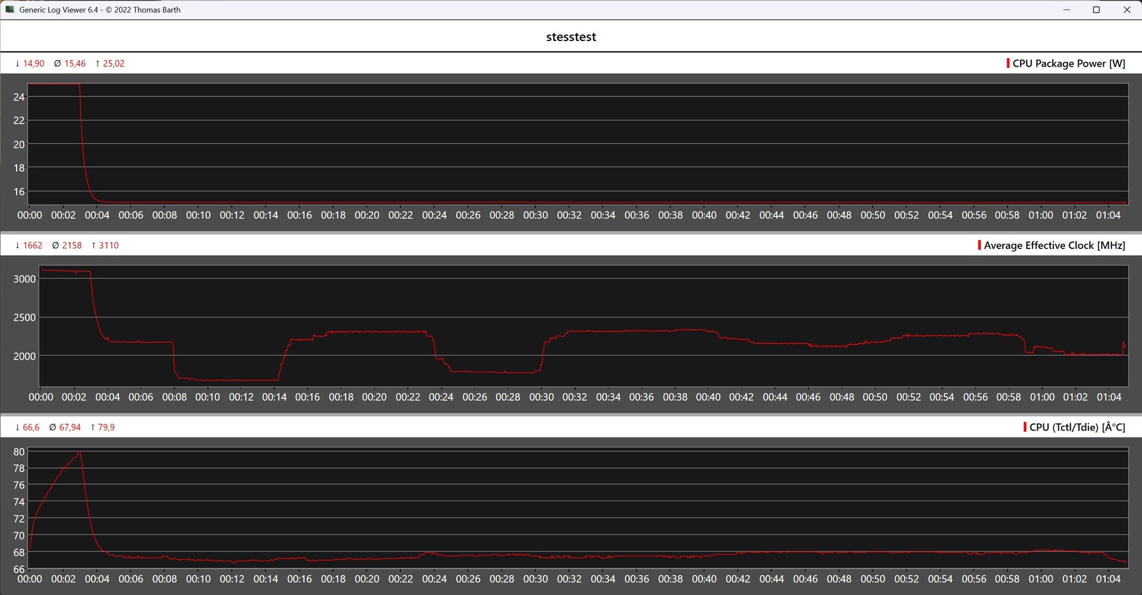Image resolution: width=1142 pixels, height=595 pixels.
Task: Click the red marker beside Average Effective Clock
Action: click(979, 245)
